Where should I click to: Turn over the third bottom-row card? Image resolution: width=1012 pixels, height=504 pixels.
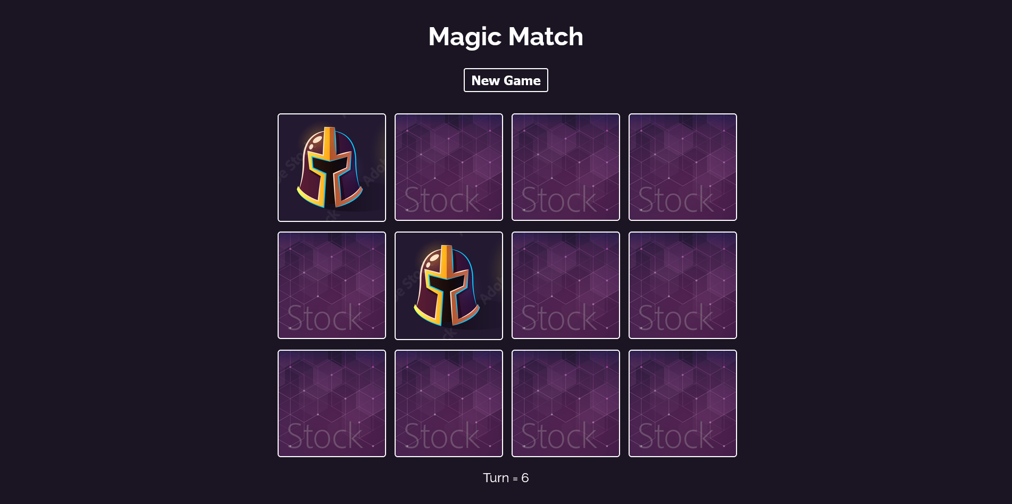tap(566, 403)
